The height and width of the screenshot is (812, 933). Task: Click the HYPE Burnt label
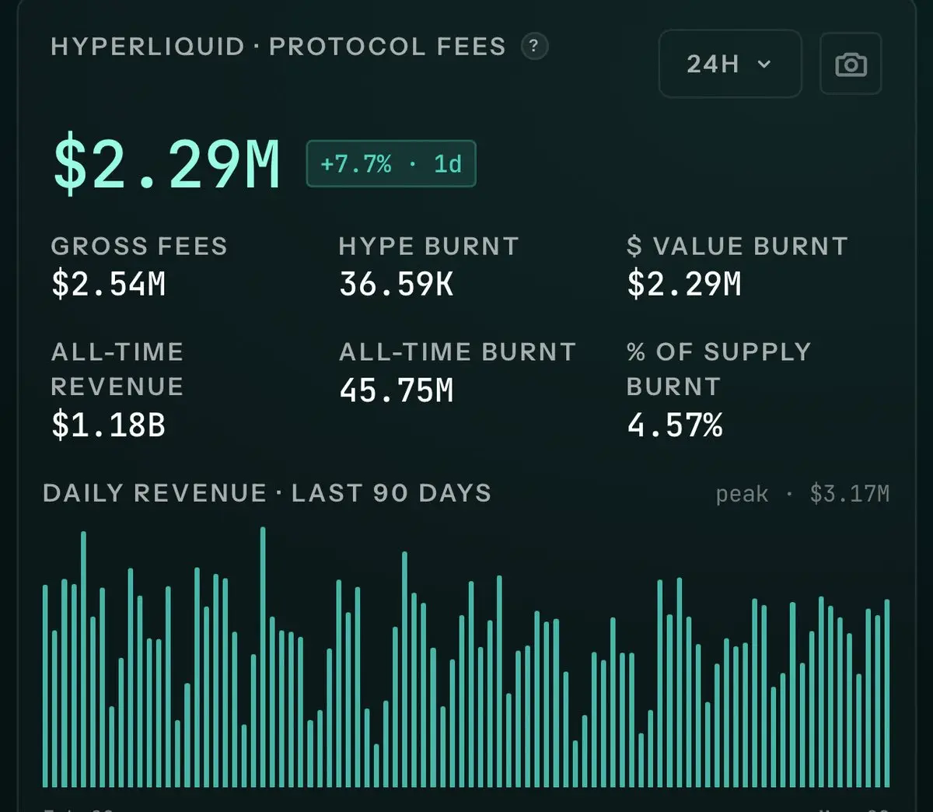pyautogui.click(x=429, y=247)
